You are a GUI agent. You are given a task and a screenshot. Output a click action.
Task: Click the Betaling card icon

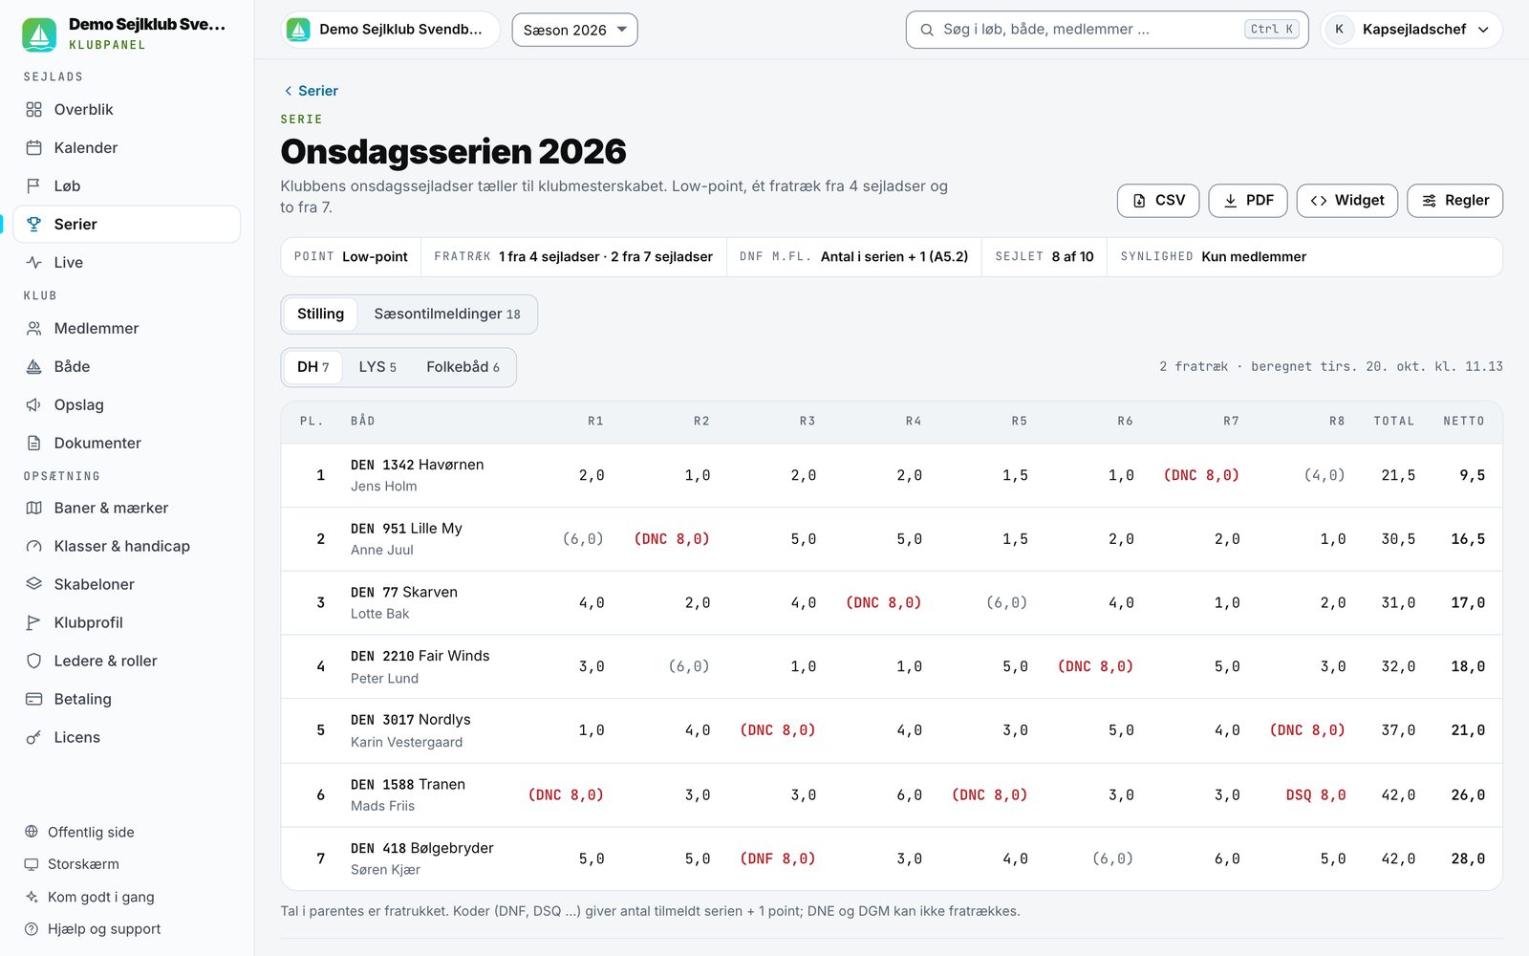click(34, 699)
